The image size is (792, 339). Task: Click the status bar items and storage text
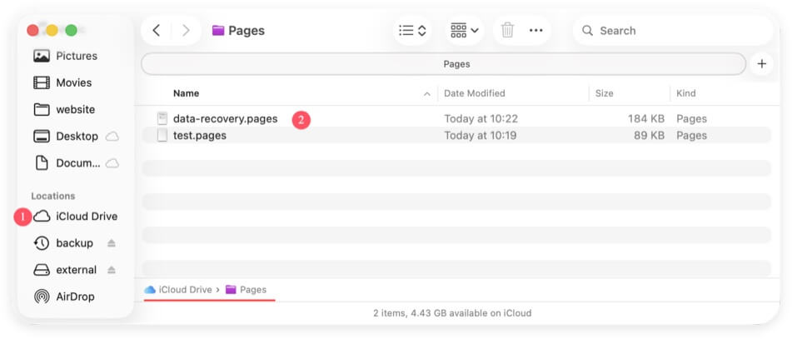[x=452, y=313]
